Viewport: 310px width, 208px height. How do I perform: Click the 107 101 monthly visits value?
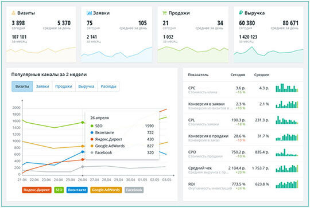pos(19,37)
